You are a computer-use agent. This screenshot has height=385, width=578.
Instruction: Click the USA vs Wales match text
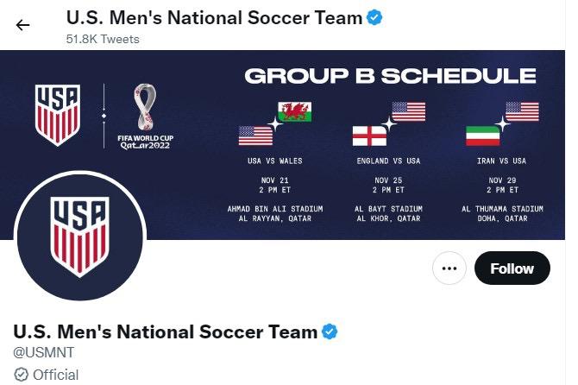coord(275,161)
